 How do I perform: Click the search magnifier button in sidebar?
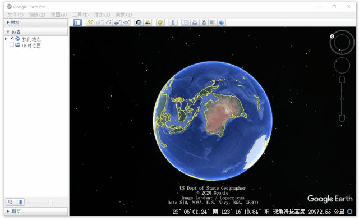point(10,202)
